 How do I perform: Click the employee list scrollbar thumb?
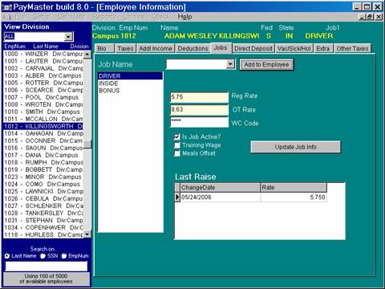point(87,144)
